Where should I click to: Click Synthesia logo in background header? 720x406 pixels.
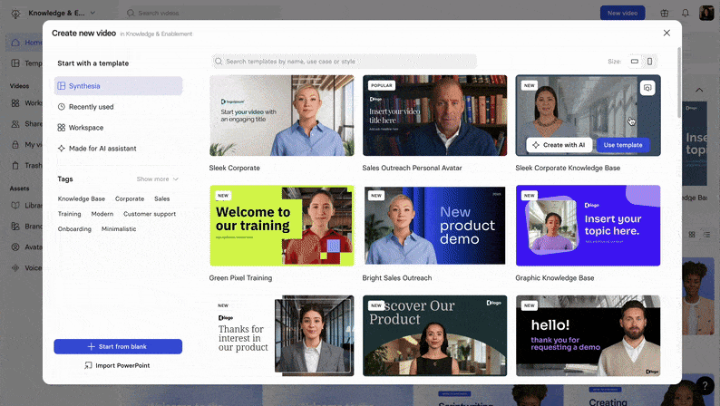click(15, 14)
